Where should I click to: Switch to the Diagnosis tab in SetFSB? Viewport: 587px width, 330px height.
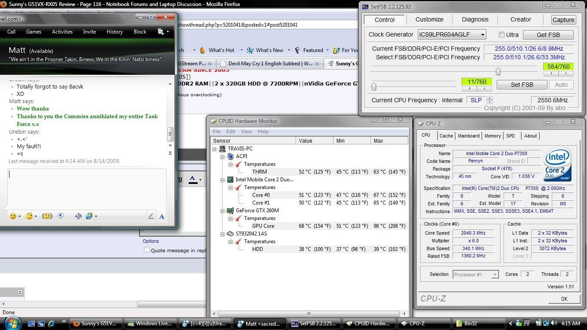click(x=475, y=19)
